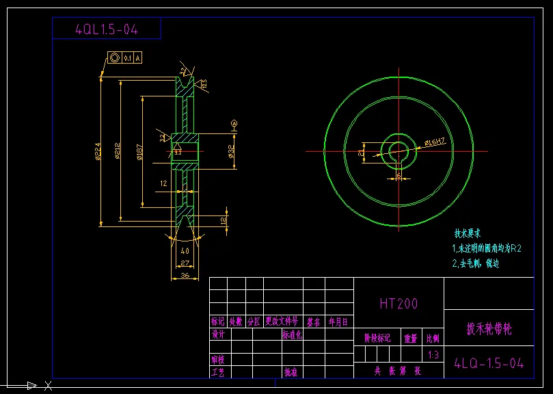Image resolution: width=553 pixels, height=394 pixels.
Task: Click the 共 张 第 张 sheet count text
Action: (x=398, y=371)
